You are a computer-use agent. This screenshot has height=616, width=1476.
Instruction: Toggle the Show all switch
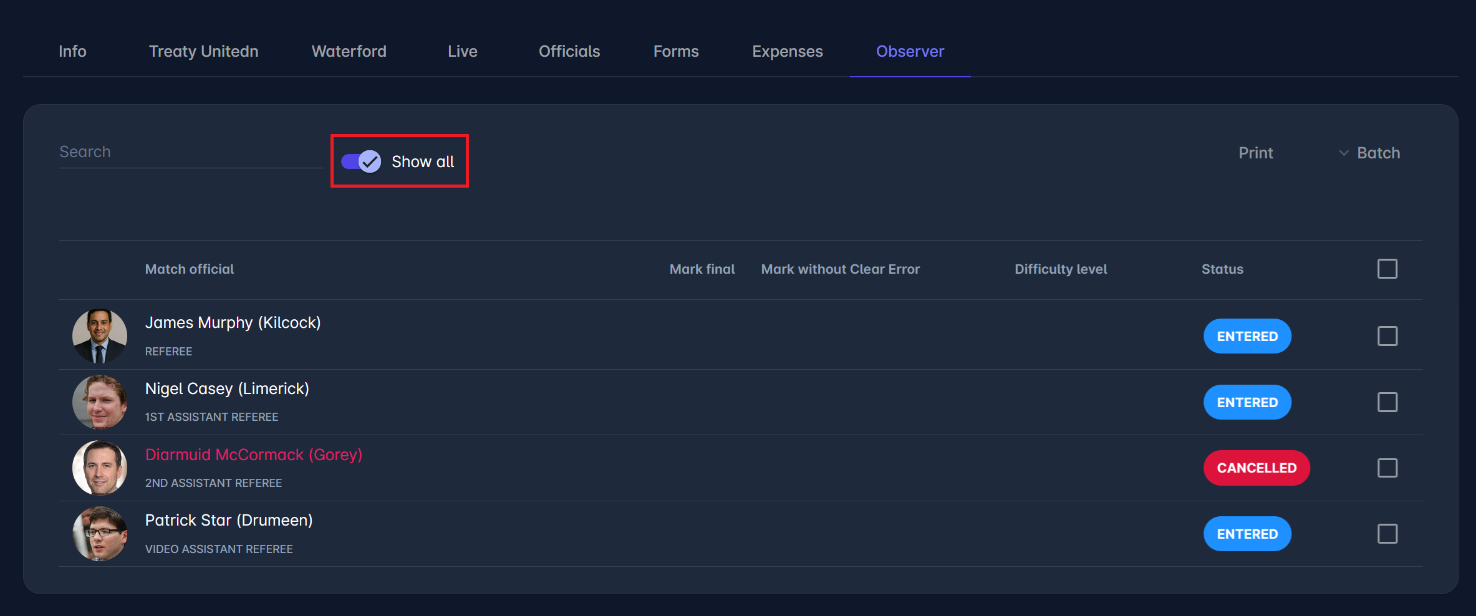pyautogui.click(x=362, y=161)
